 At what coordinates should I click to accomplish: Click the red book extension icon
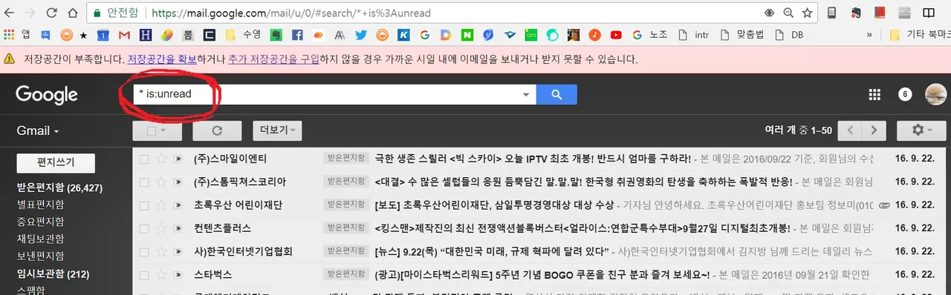[x=880, y=13]
